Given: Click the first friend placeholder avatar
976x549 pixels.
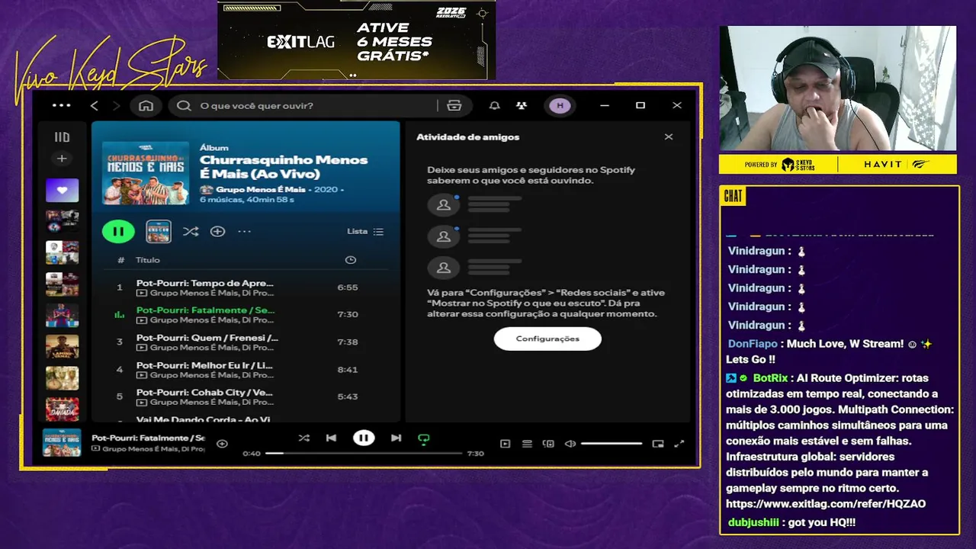Looking at the screenshot, I should (x=443, y=205).
